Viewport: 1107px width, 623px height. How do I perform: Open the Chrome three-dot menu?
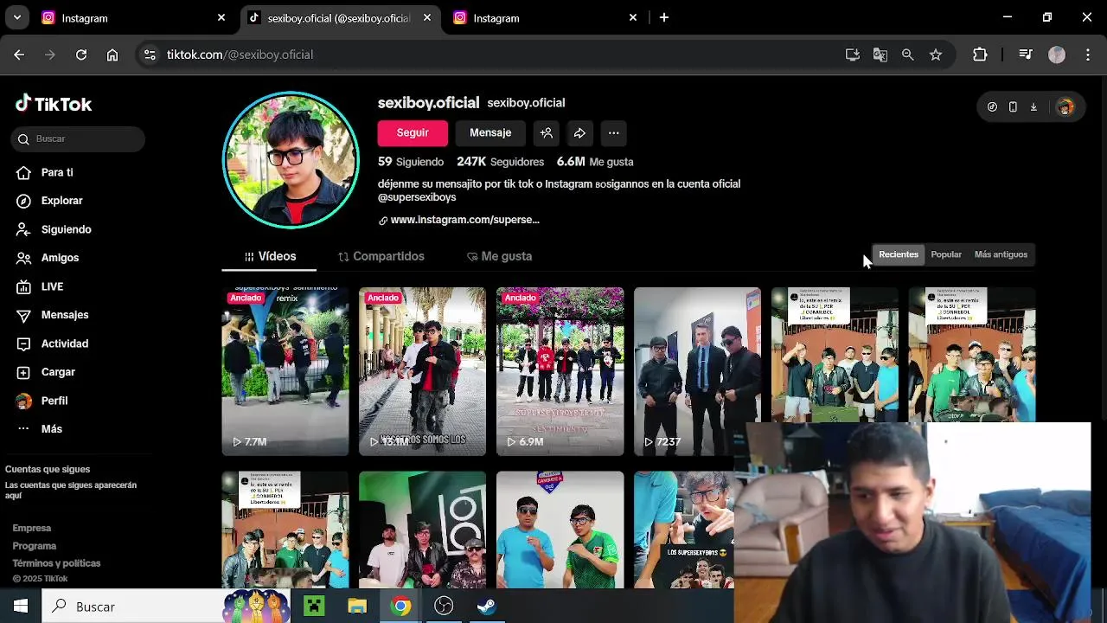coord(1088,55)
